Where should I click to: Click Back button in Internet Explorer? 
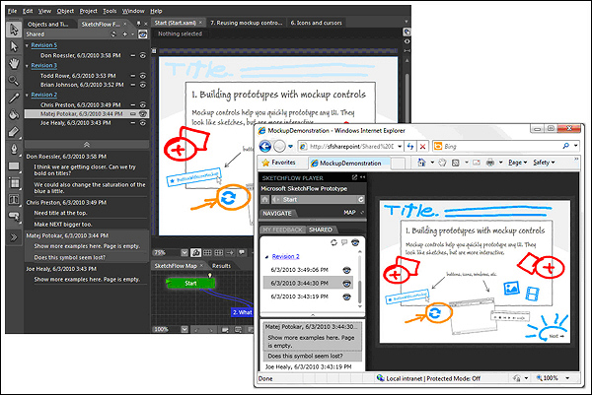265,146
